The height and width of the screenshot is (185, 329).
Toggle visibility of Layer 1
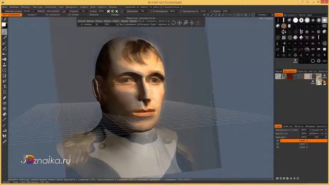(x=278, y=144)
